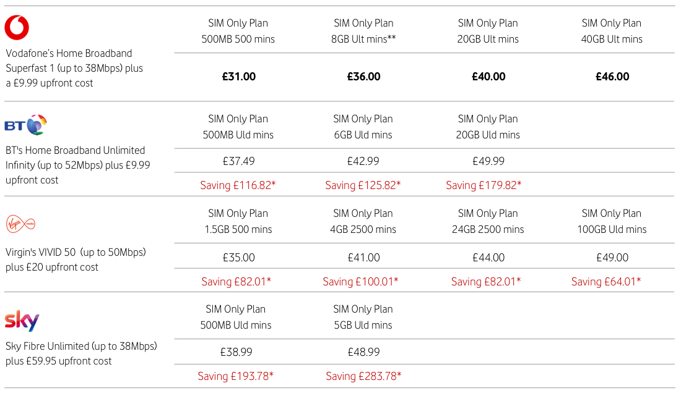Image resolution: width=681 pixels, height=396 pixels.
Task: Click Vodafone Home Broadband Superfast description
Action: click(x=74, y=68)
